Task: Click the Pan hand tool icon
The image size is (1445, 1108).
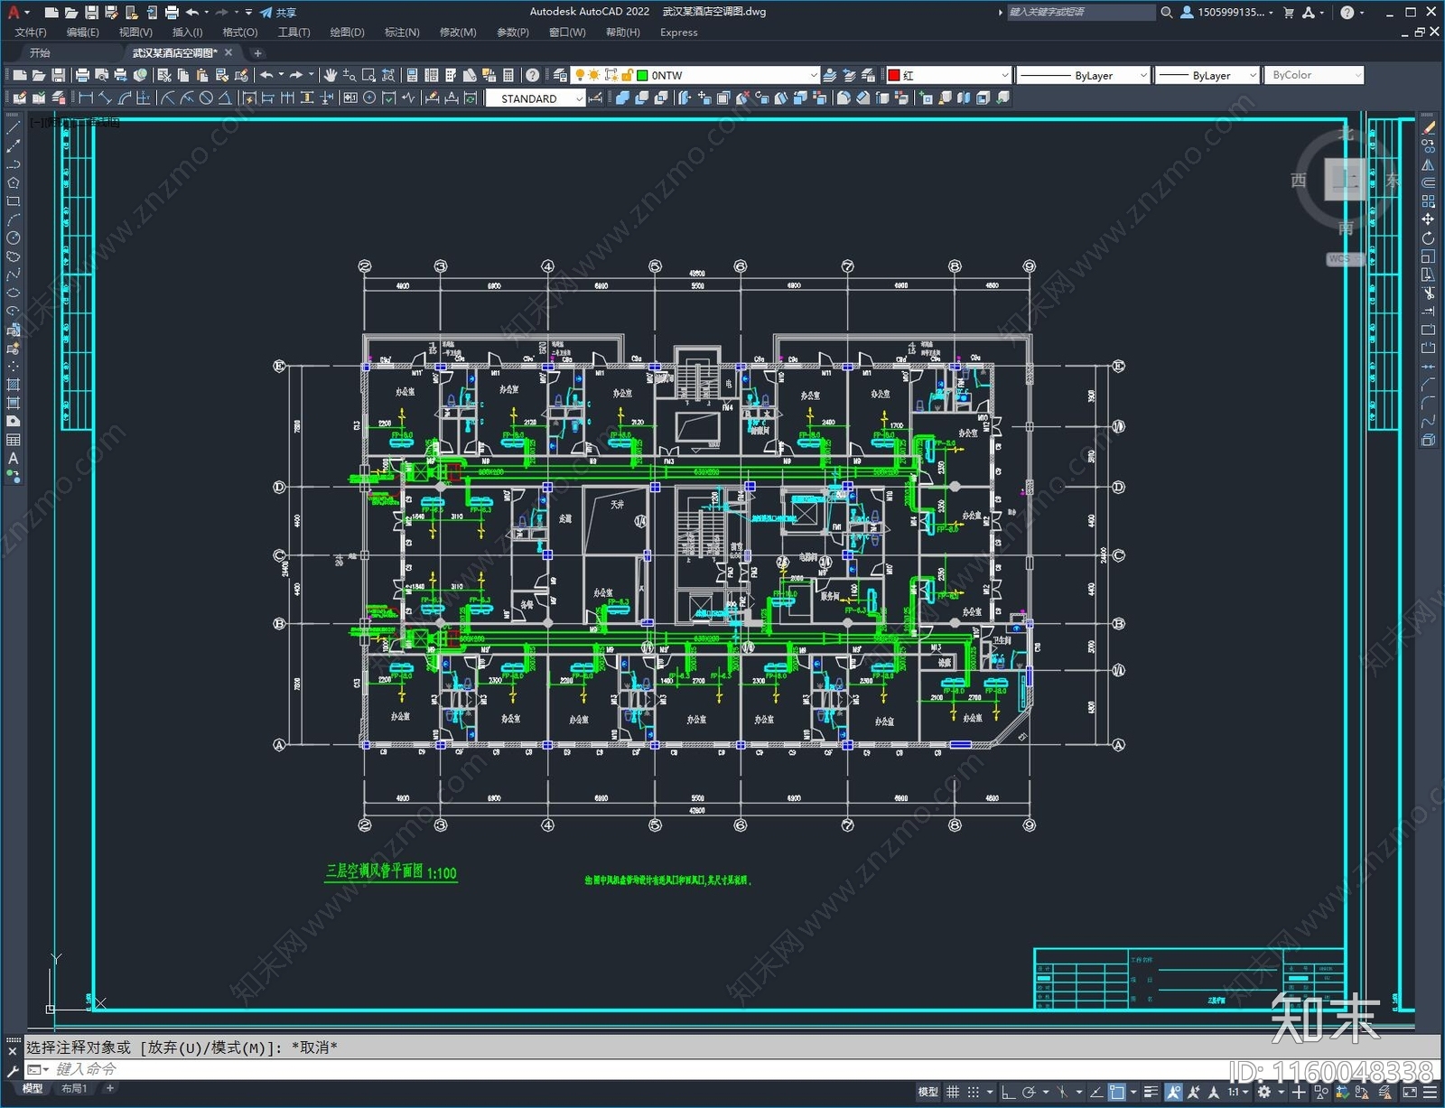Action: point(331,75)
